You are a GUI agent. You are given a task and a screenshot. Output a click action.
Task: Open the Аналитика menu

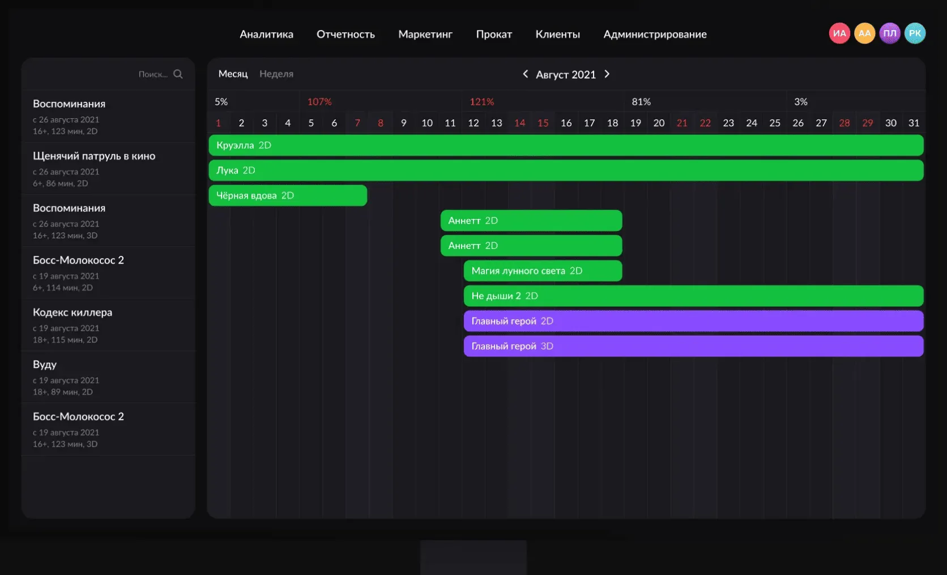[266, 35]
